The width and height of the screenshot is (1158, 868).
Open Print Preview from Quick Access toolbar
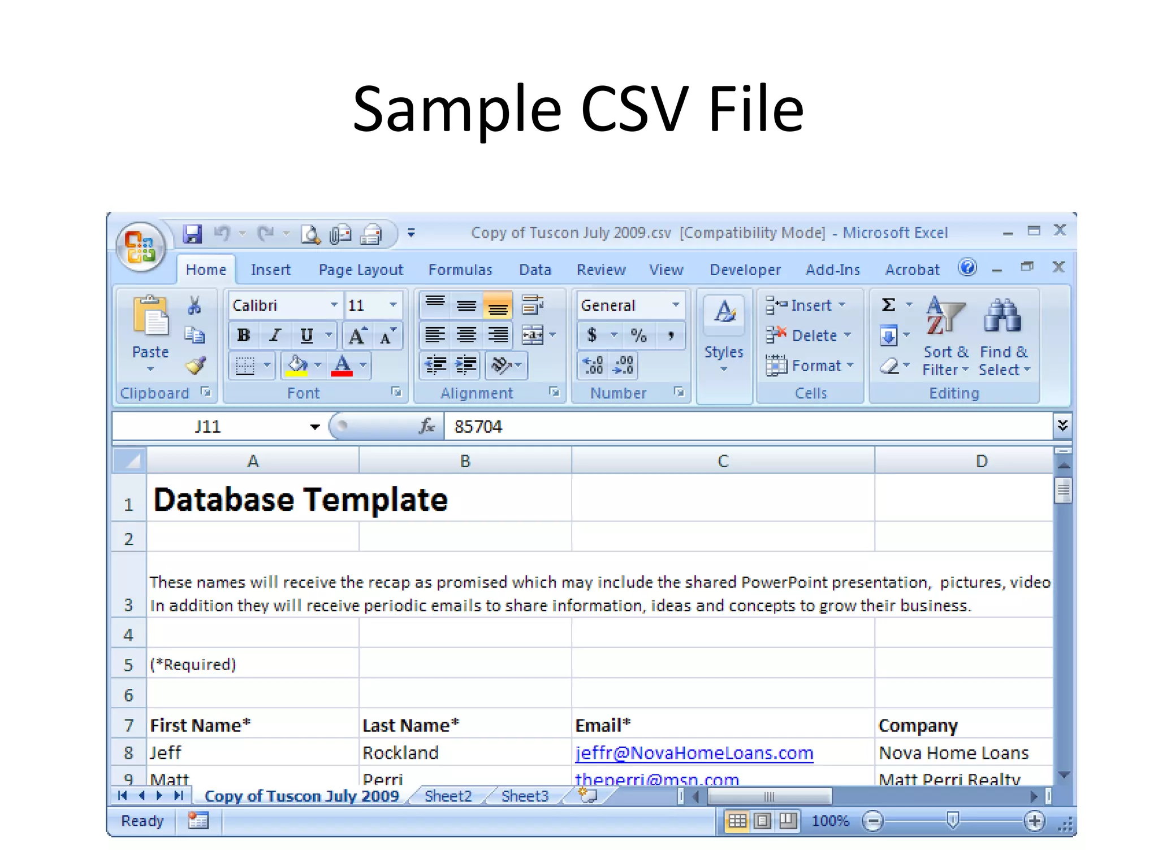(310, 234)
